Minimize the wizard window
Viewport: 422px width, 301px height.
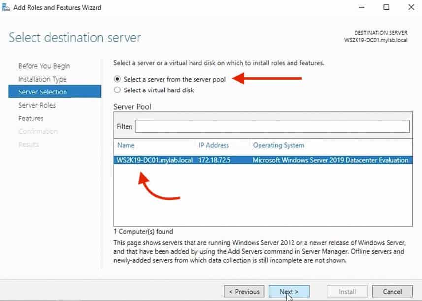362,7
